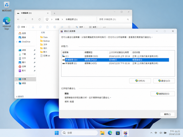Click the Copy icon in Explorer toolbar

[40, 27]
